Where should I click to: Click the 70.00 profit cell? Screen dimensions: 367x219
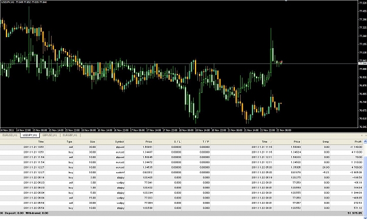point(358,157)
